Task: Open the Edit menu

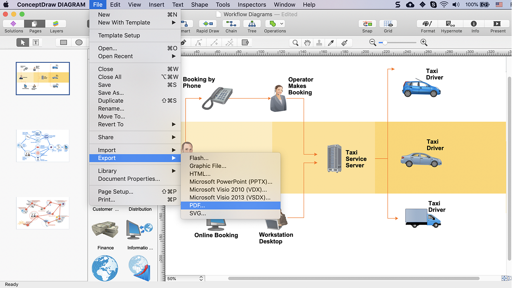Action: [x=115, y=5]
